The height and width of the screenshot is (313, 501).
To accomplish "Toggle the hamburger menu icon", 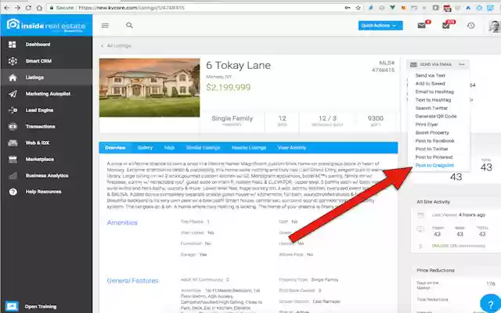I will tap(105, 25).
